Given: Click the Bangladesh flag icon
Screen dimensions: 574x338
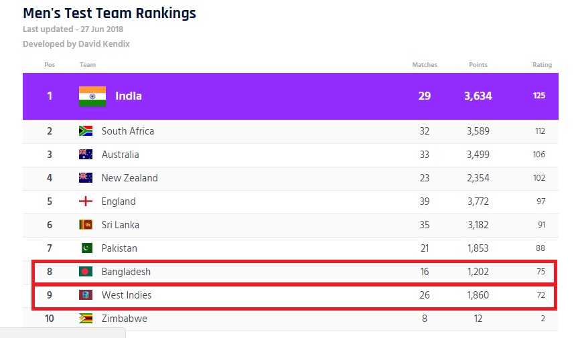Looking at the screenshot, I should click(x=85, y=272).
